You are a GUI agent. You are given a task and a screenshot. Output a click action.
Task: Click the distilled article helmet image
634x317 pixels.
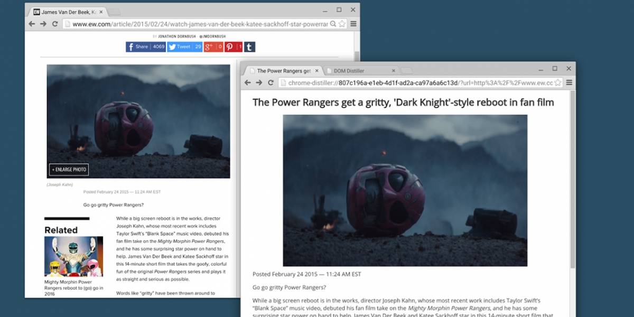(405, 190)
